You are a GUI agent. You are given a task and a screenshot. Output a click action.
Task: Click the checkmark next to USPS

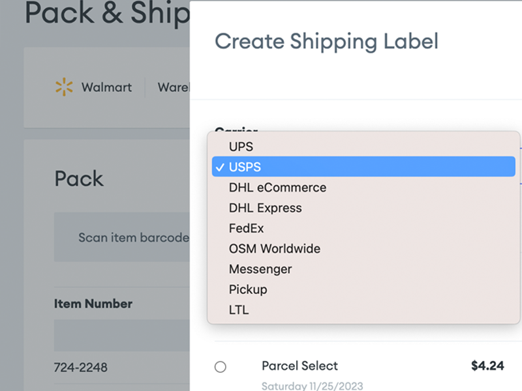coord(220,167)
